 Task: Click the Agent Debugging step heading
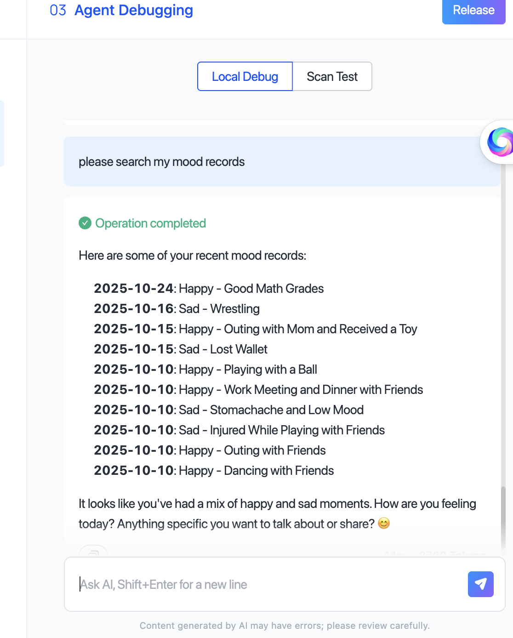coord(133,10)
